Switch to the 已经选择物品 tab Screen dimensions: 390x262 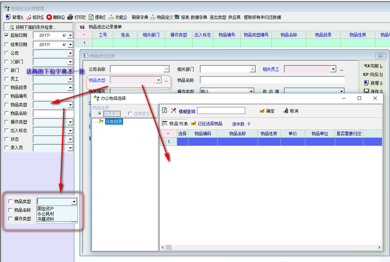click(207, 124)
